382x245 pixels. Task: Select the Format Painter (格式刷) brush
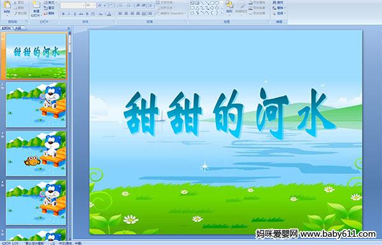click(15, 13)
